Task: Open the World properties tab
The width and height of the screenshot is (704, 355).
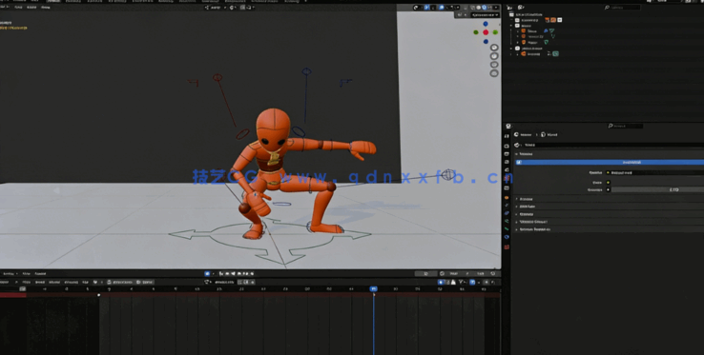Action: pyautogui.click(x=507, y=178)
